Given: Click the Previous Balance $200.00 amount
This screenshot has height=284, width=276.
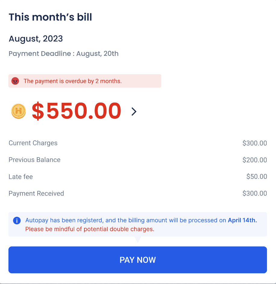Looking at the screenshot, I should 255,160.
